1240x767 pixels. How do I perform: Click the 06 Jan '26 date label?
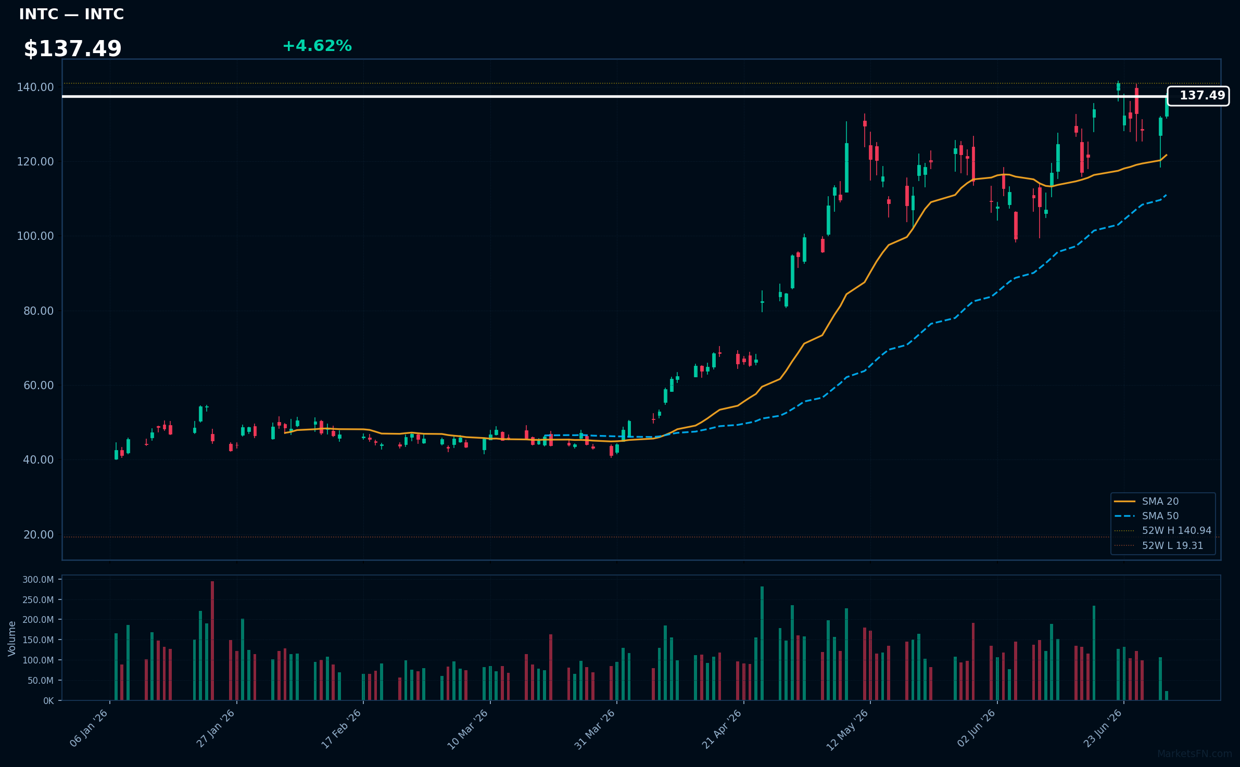pyautogui.click(x=88, y=728)
